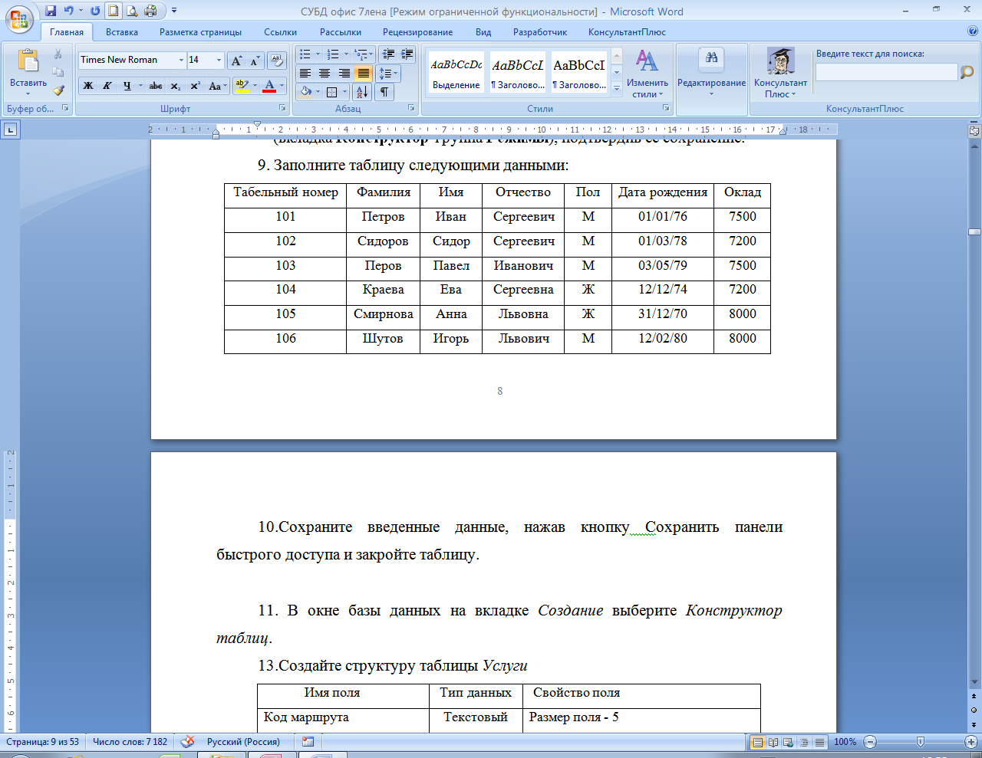The width and height of the screenshot is (982, 758).
Task: Open the font size dropdown
Action: click(219, 60)
